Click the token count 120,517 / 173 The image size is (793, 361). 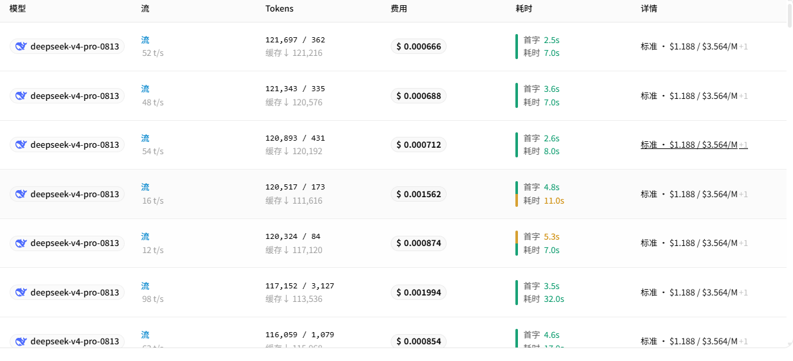point(295,187)
